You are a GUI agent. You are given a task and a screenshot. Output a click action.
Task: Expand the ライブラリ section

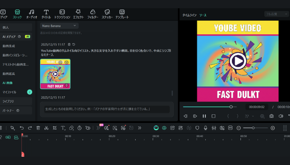[16, 101]
